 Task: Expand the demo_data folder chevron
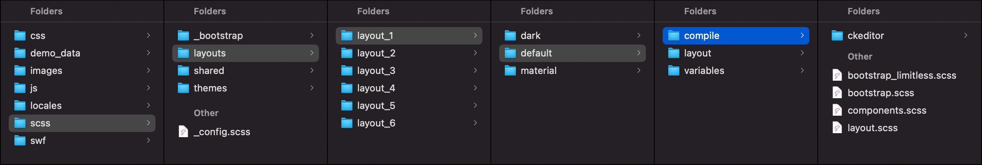148,53
